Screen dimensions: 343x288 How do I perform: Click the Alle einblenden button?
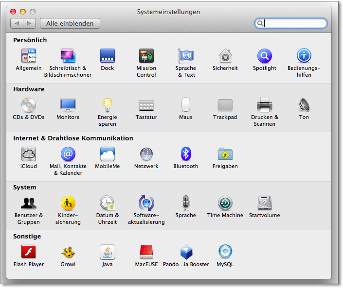[70, 23]
